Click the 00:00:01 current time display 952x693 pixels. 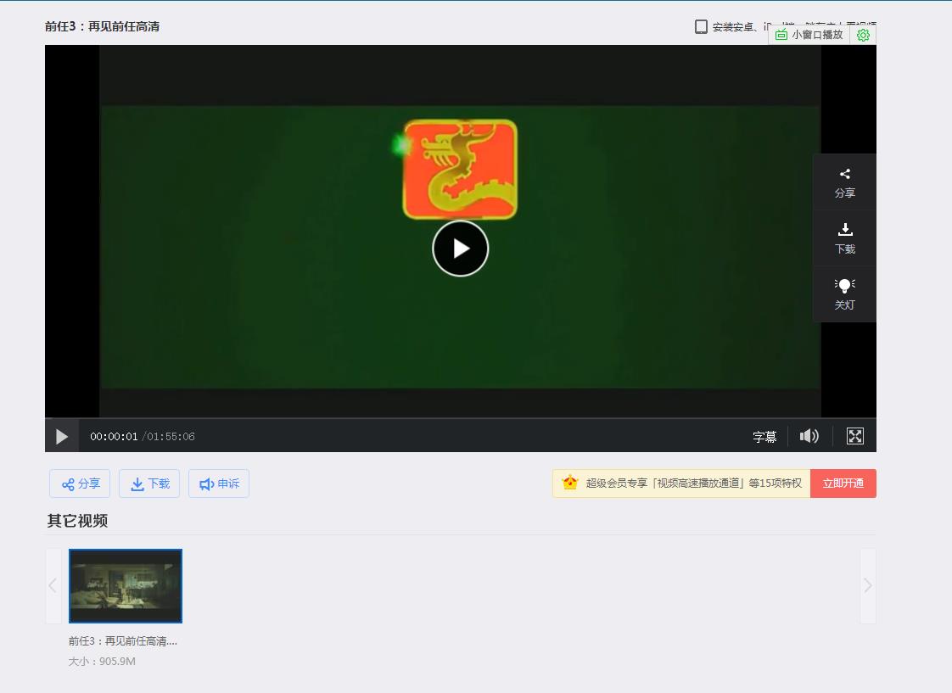[x=114, y=436]
